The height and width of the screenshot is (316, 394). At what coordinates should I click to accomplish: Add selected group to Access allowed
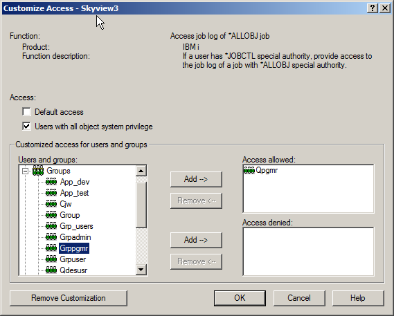click(196, 179)
